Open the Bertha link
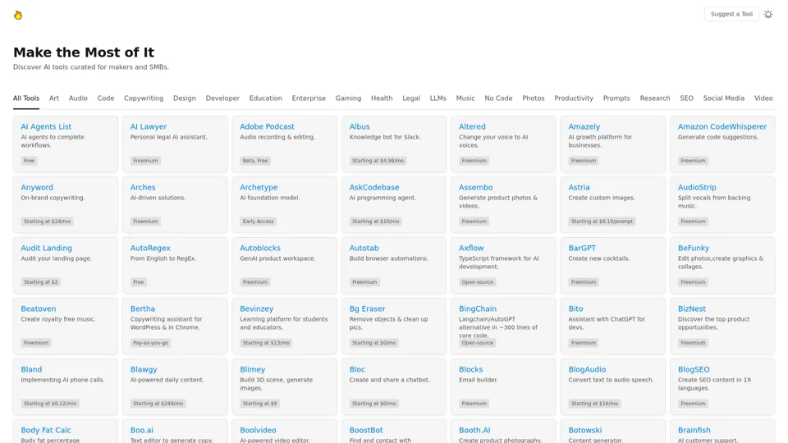The width and height of the screenshot is (788, 443). click(143, 309)
